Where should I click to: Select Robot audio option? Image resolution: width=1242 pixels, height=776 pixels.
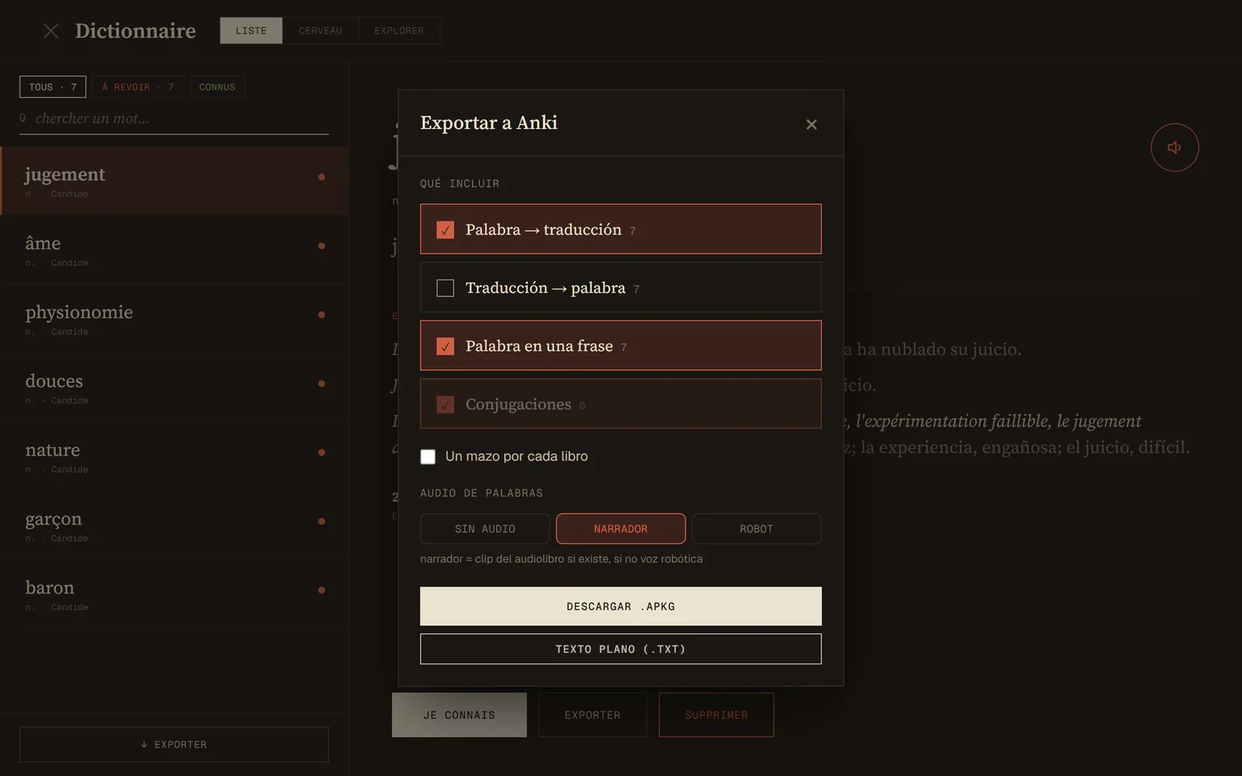tap(757, 528)
